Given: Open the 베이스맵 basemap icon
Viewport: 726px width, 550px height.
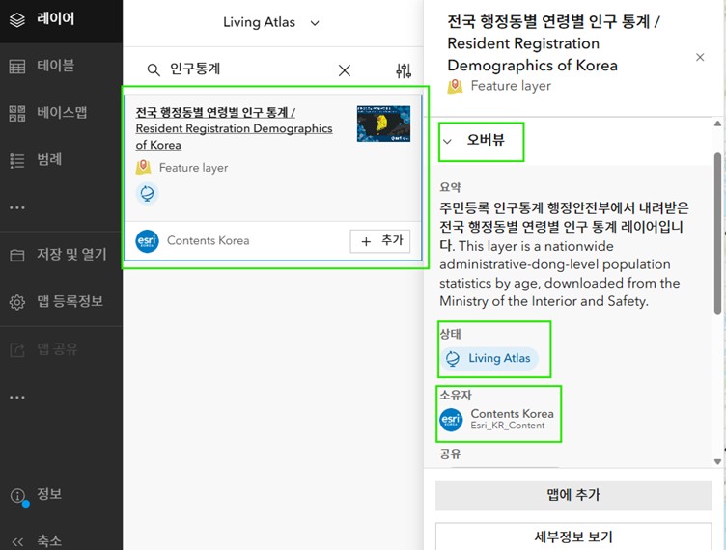Looking at the screenshot, I should [x=17, y=113].
